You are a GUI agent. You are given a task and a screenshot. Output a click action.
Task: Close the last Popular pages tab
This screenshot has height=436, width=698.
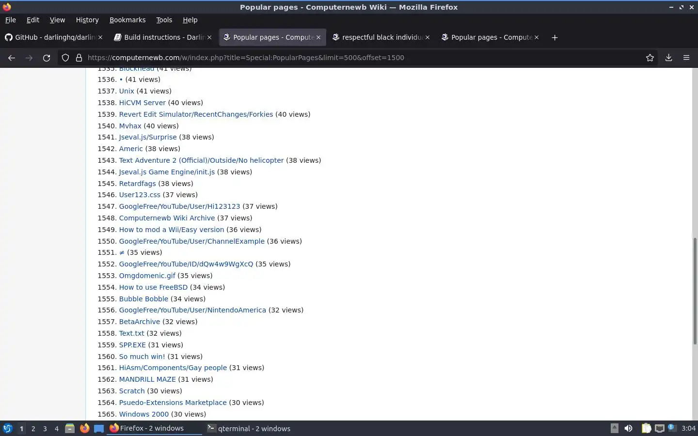coord(537,37)
